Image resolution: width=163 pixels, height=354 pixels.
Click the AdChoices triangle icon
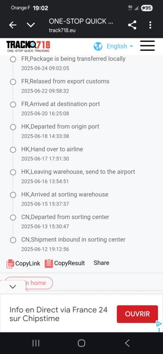pos(159,324)
